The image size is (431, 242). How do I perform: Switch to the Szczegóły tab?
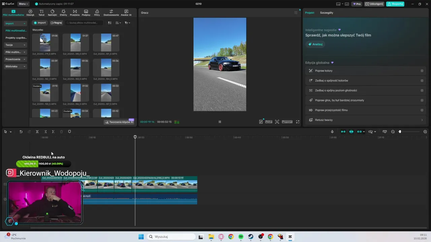(327, 13)
